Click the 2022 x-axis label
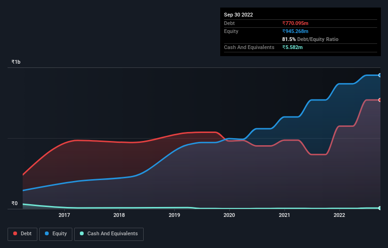 (x=339, y=215)
